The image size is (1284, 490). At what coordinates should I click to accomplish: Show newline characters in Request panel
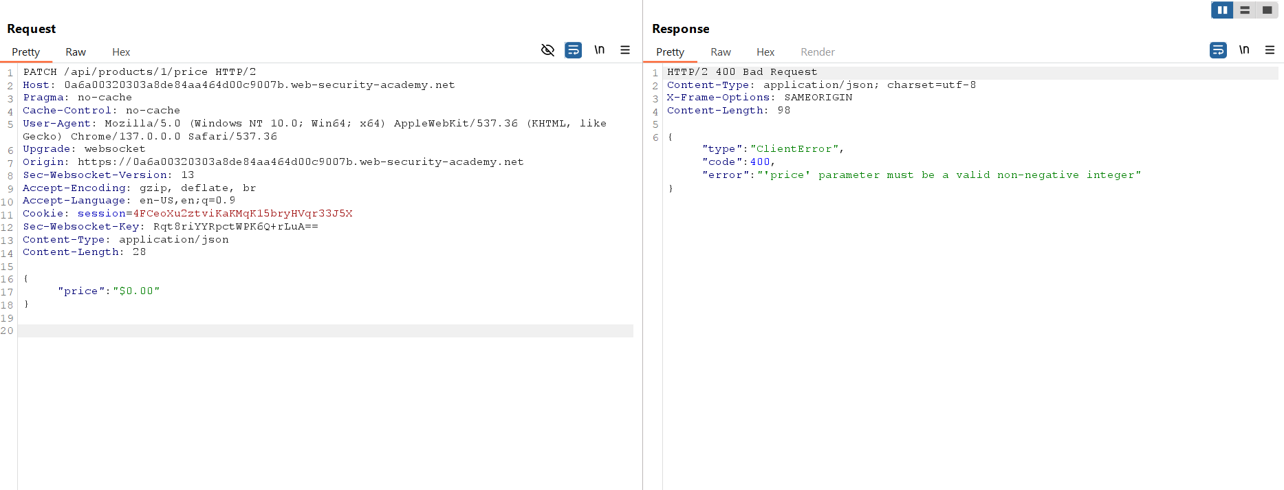(599, 50)
